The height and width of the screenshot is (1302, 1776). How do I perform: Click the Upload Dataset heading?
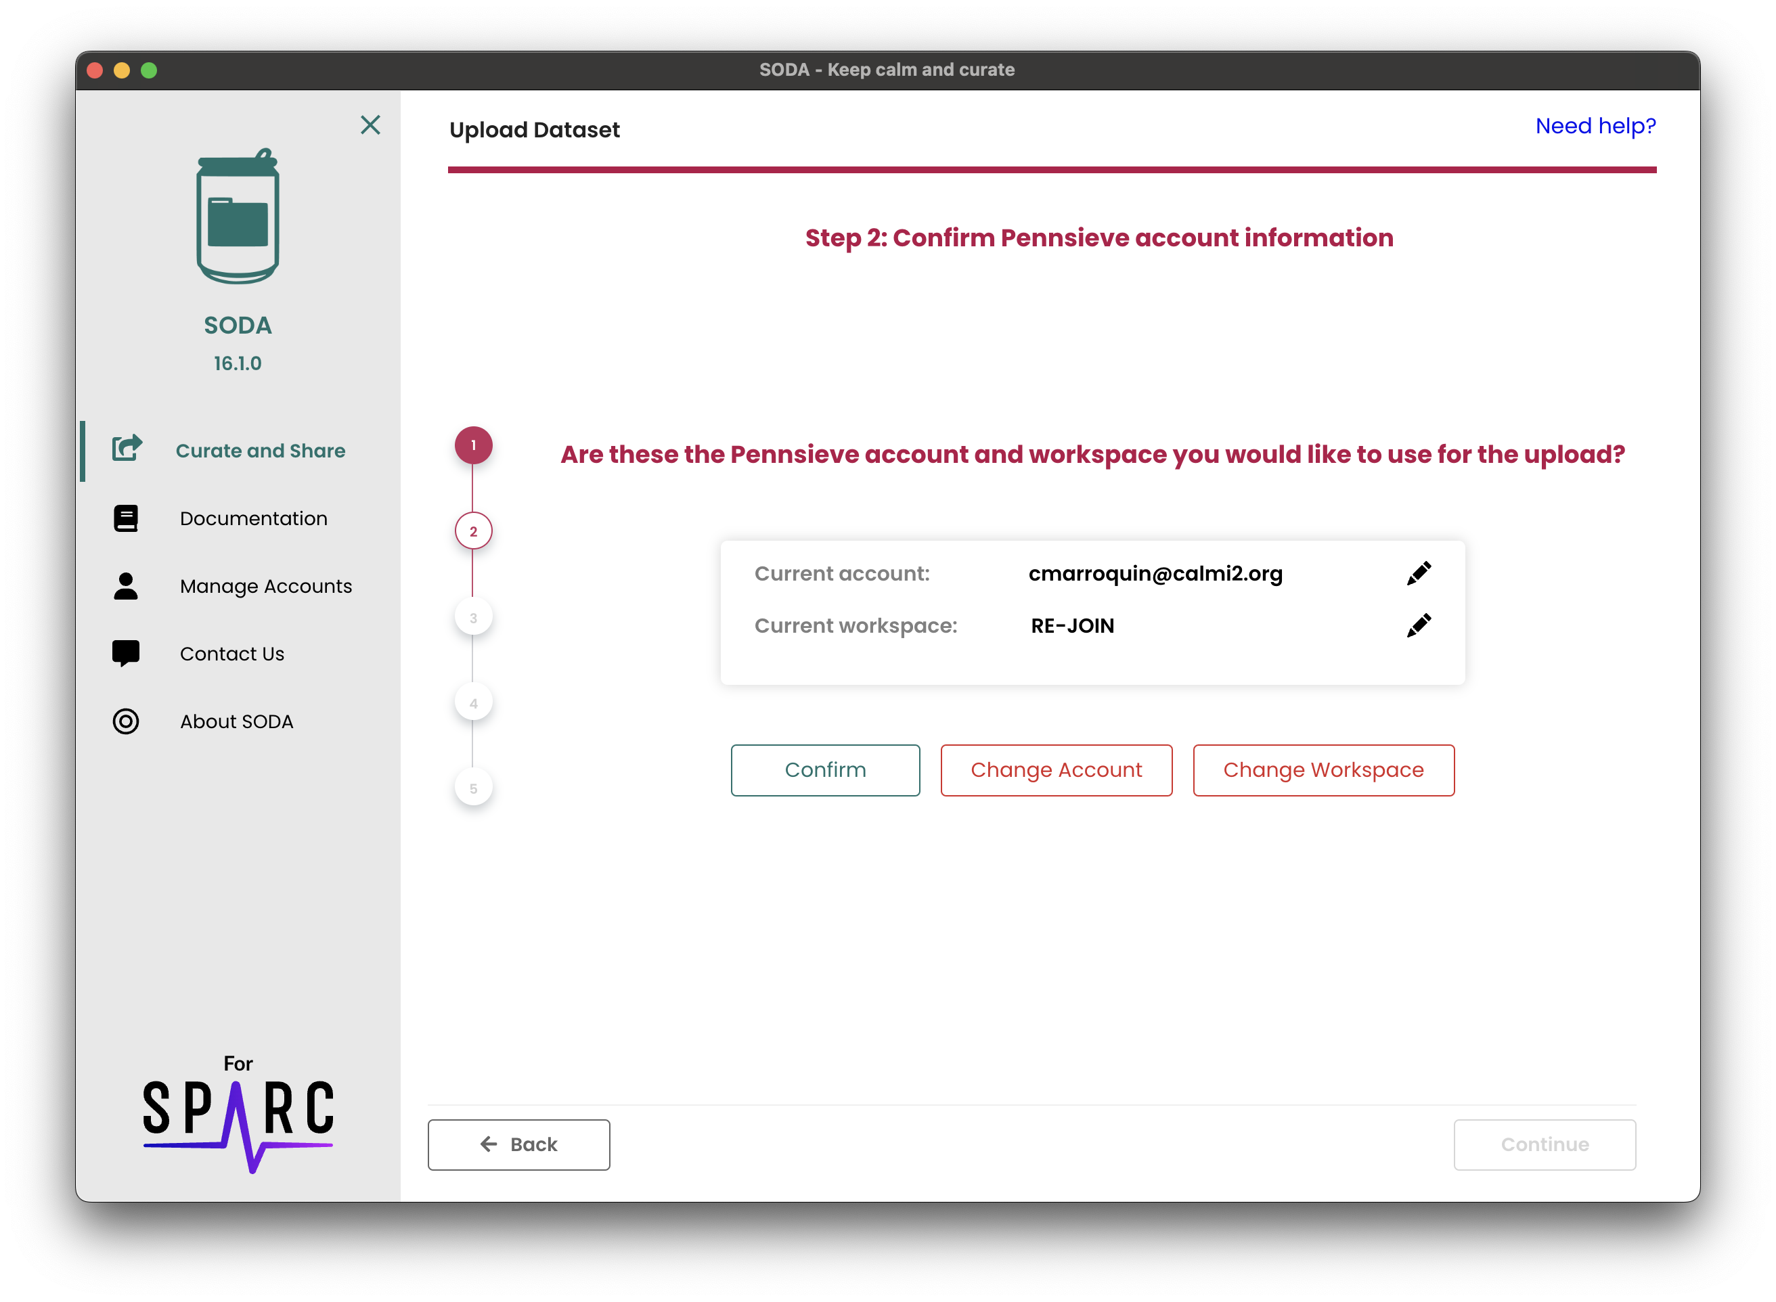(535, 130)
